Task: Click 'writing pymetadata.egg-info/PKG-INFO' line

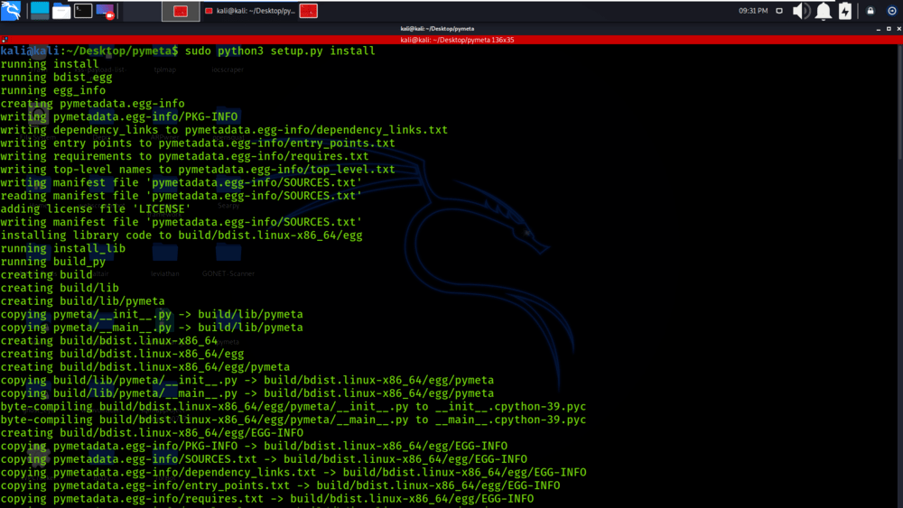Action: click(x=119, y=117)
